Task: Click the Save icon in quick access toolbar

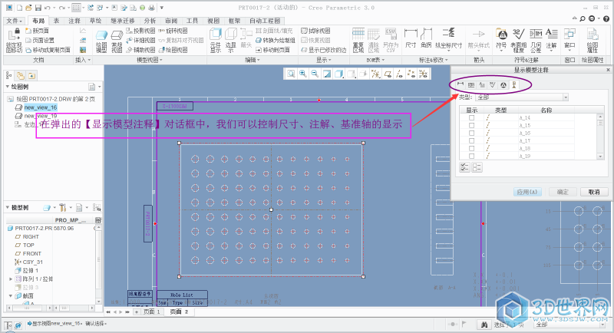Action: (38, 8)
